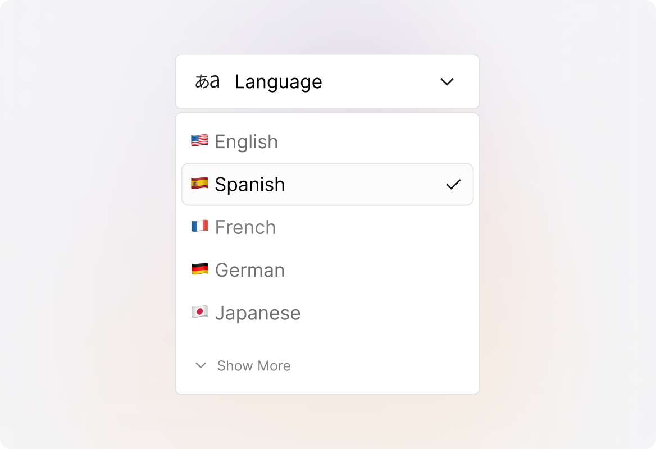Click the checkmark beside Spanish
The height and width of the screenshot is (449, 656).
(453, 184)
